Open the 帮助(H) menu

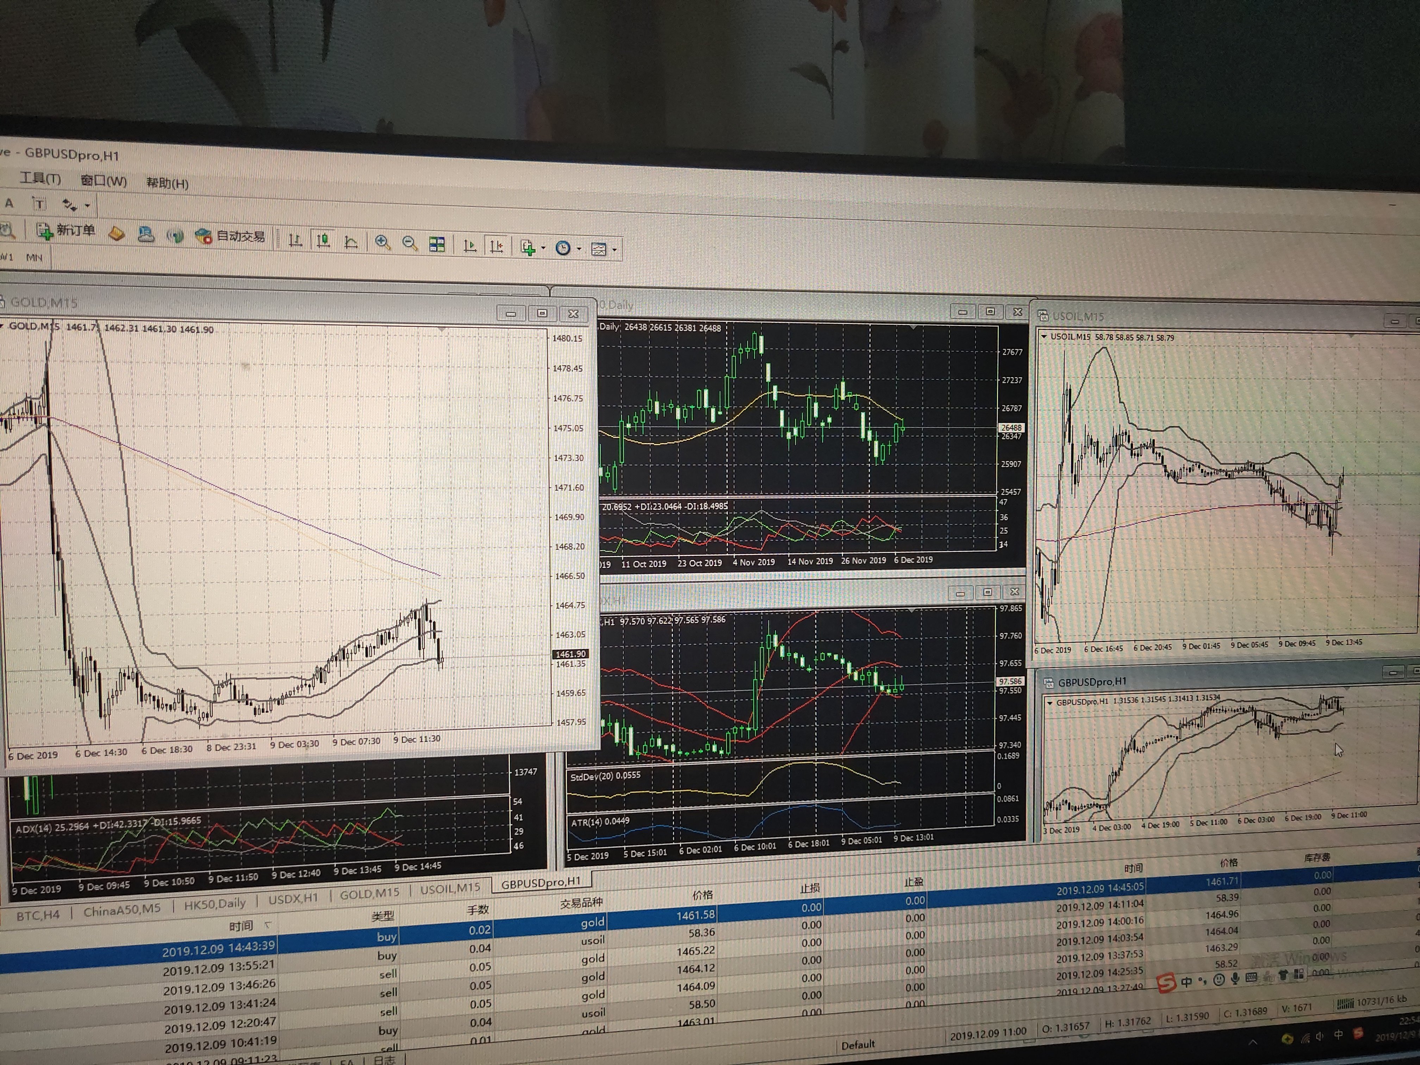(168, 183)
